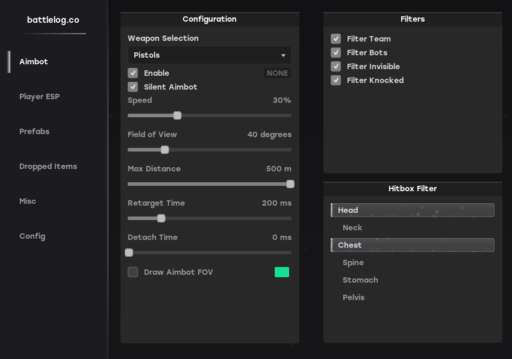The image size is (512, 359).
Task: Toggle the Filter Bots checkbox
Action: (336, 52)
